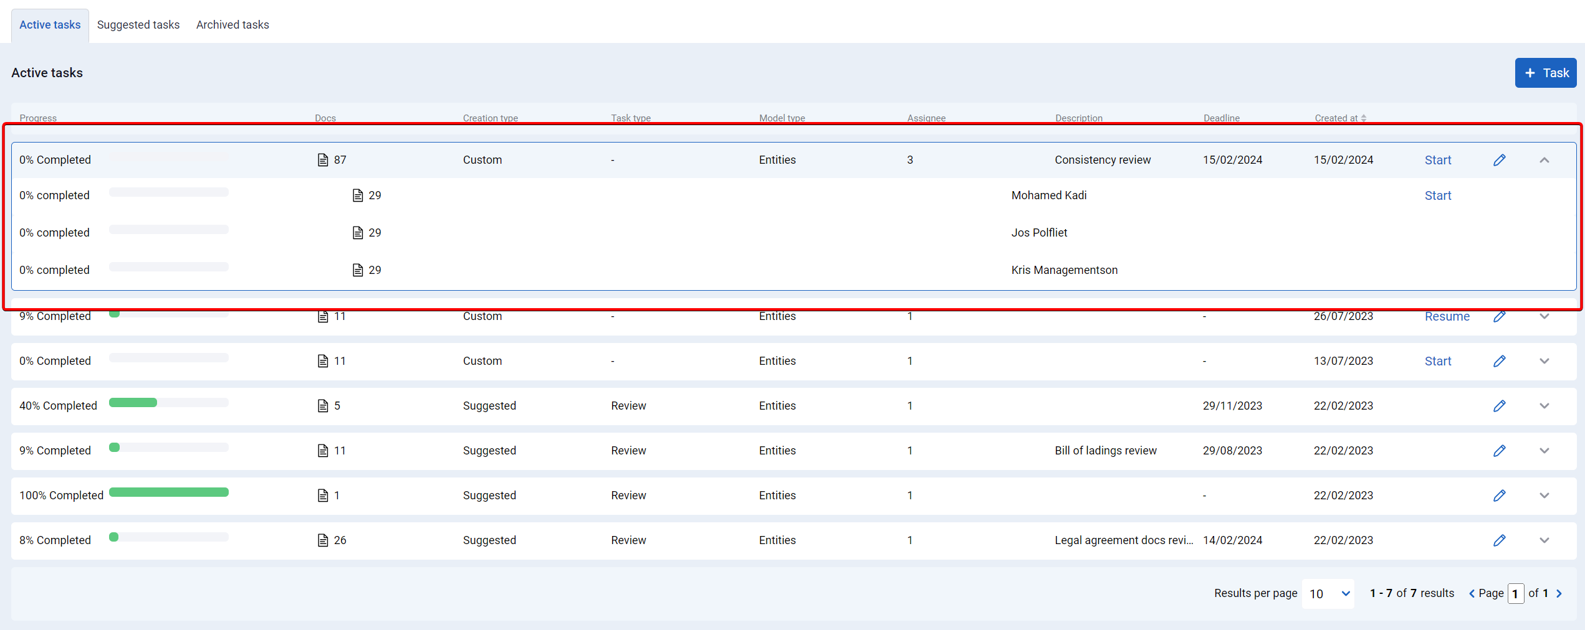Resume the 26/07/2023 task
The width and height of the screenshot is (1585, 630).
point(1447,316)
